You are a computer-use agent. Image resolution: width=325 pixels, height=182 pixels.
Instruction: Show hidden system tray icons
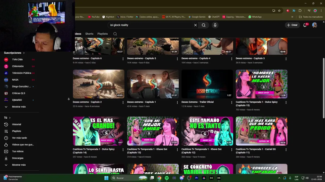click(279, 178)
